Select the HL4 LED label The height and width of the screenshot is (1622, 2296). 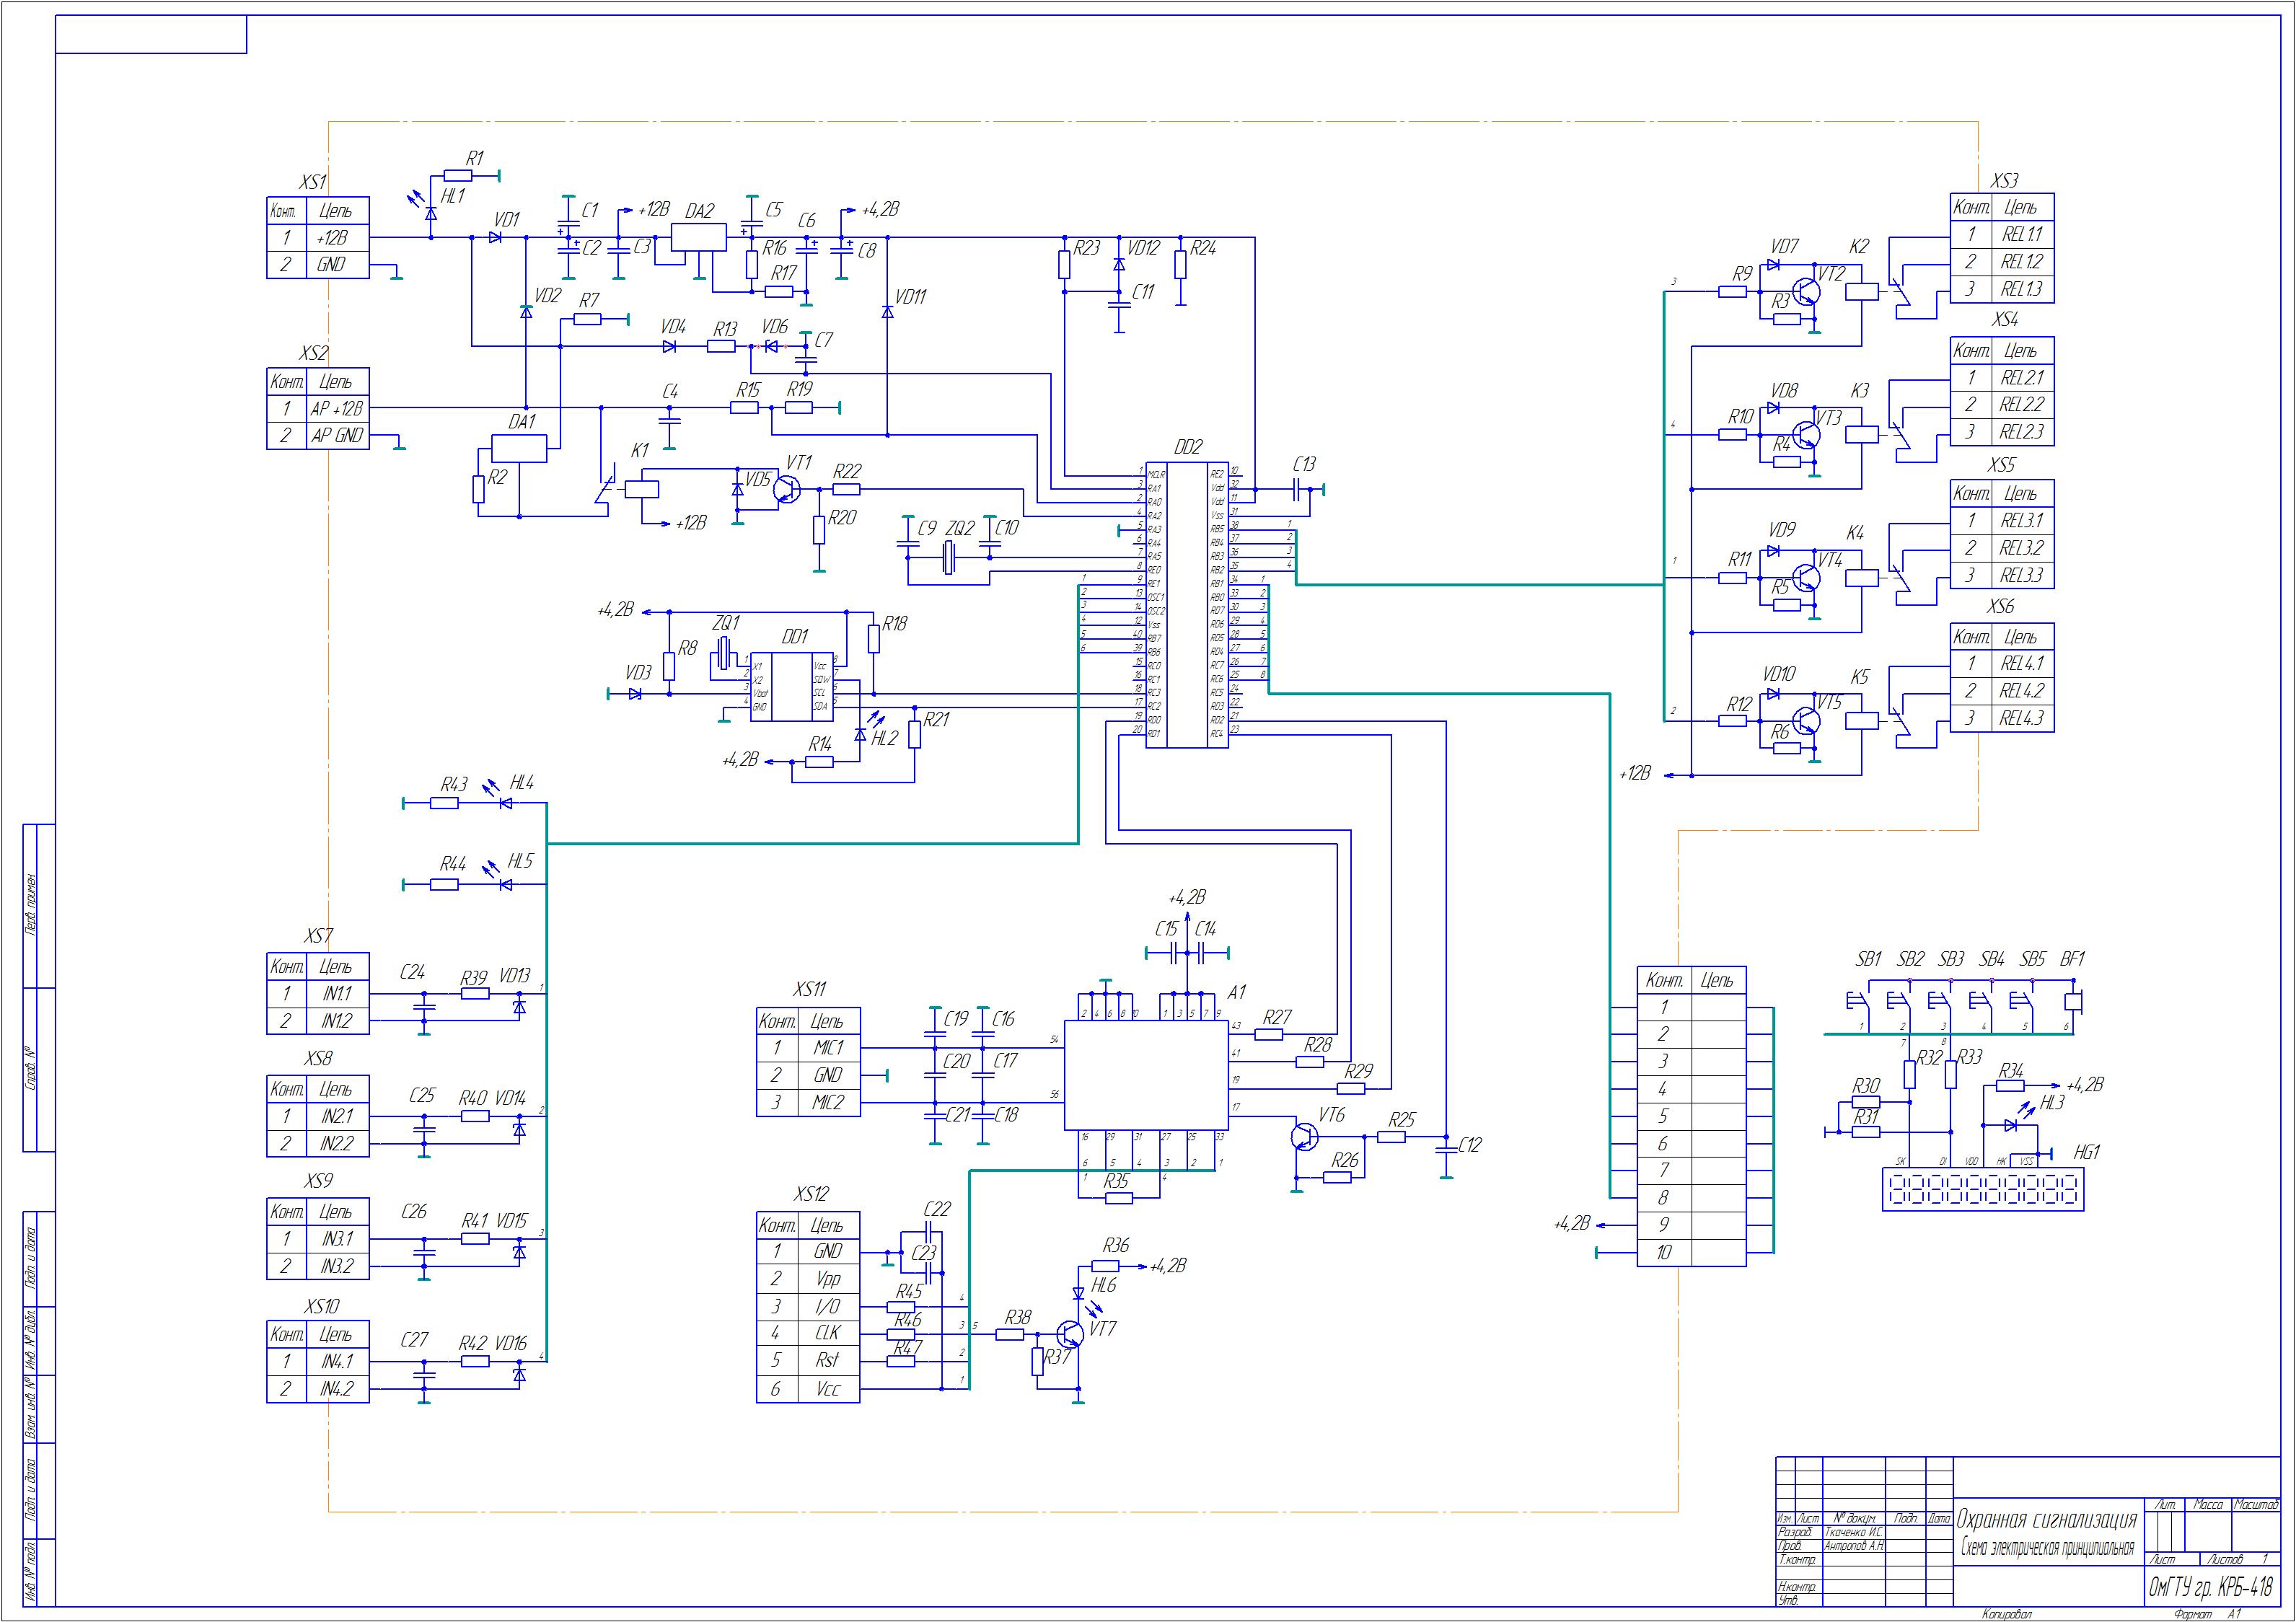pyautogui.click(x=522, y=782)
